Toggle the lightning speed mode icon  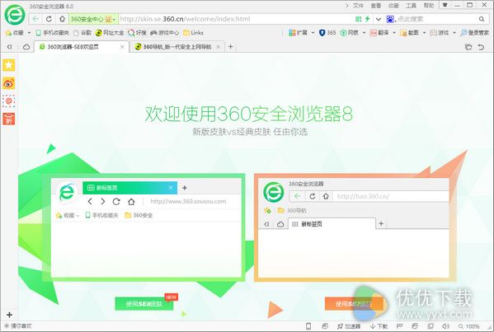tap(367, 19)
